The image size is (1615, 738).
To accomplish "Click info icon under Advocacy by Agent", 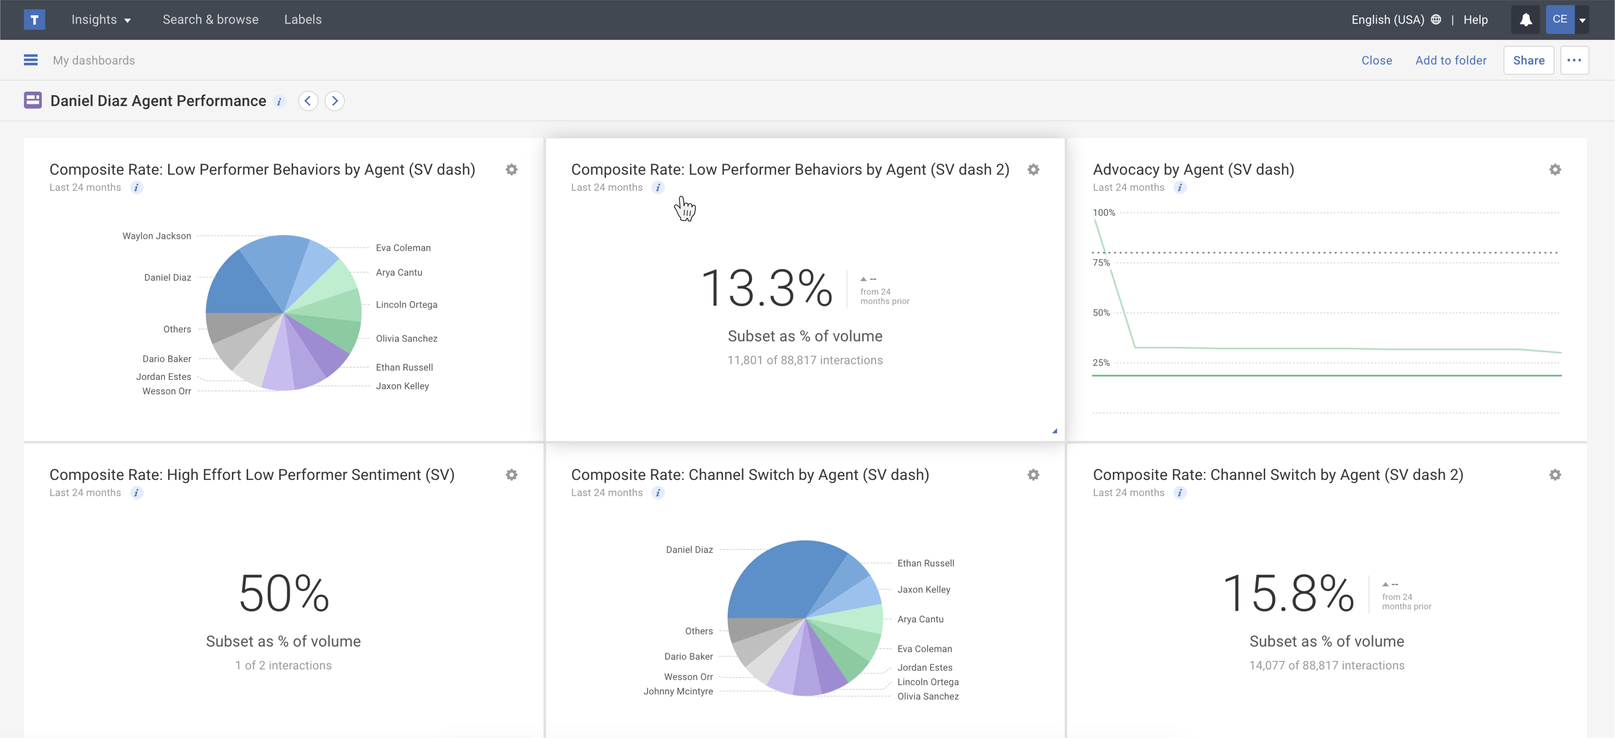I will click(x=1180, y=188).
